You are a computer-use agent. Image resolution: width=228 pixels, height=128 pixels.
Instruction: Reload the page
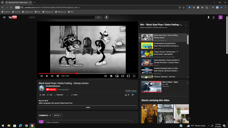[11, 7]
